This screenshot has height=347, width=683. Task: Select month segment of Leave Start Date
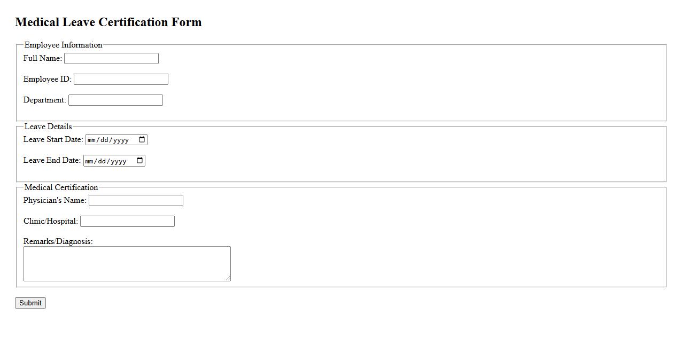point(91,140)
